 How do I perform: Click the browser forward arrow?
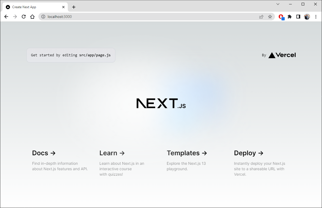15,17
